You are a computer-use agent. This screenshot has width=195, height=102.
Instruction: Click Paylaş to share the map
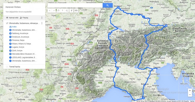pyautogui.click(x=24, y=18)
